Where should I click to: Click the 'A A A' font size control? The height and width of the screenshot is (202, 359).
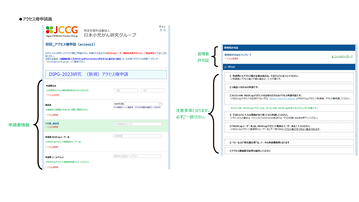click(x=162, y=27)
